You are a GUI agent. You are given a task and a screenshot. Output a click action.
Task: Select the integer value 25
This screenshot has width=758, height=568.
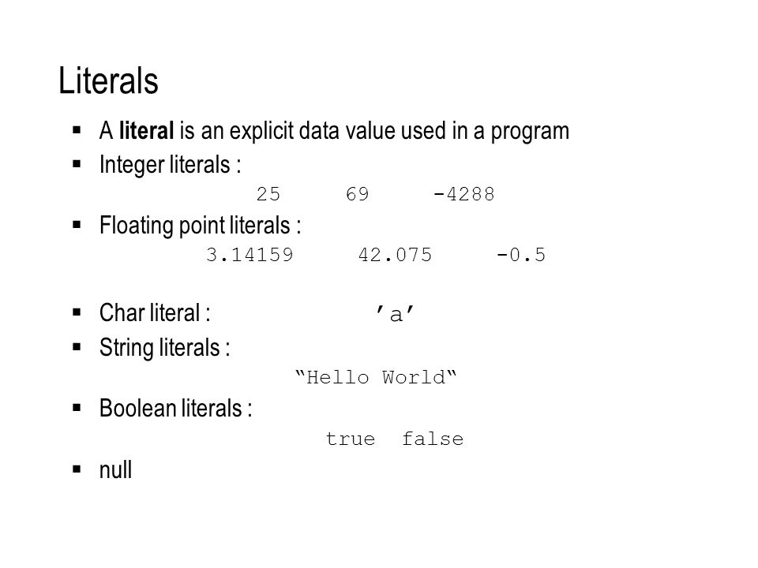pos(268,194)
